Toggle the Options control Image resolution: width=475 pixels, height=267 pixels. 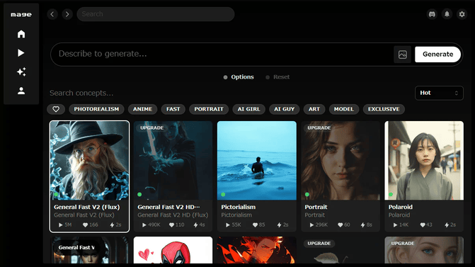pos(239,77)
